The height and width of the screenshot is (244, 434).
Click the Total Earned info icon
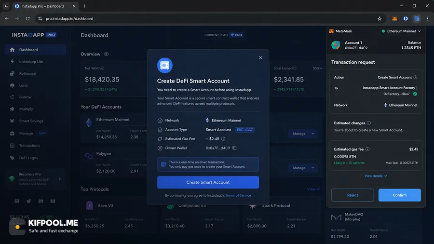(295, 68)
